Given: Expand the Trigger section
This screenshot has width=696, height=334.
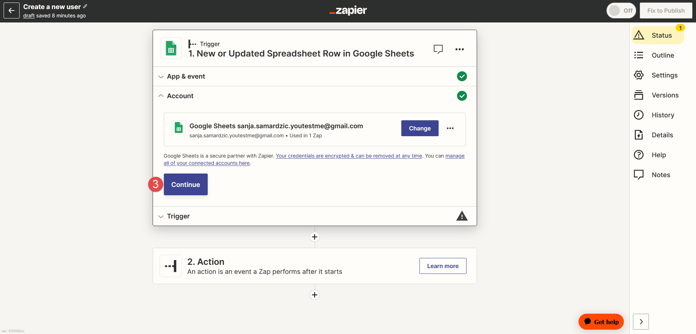Looking at the screenshot, I should [315, 216].
